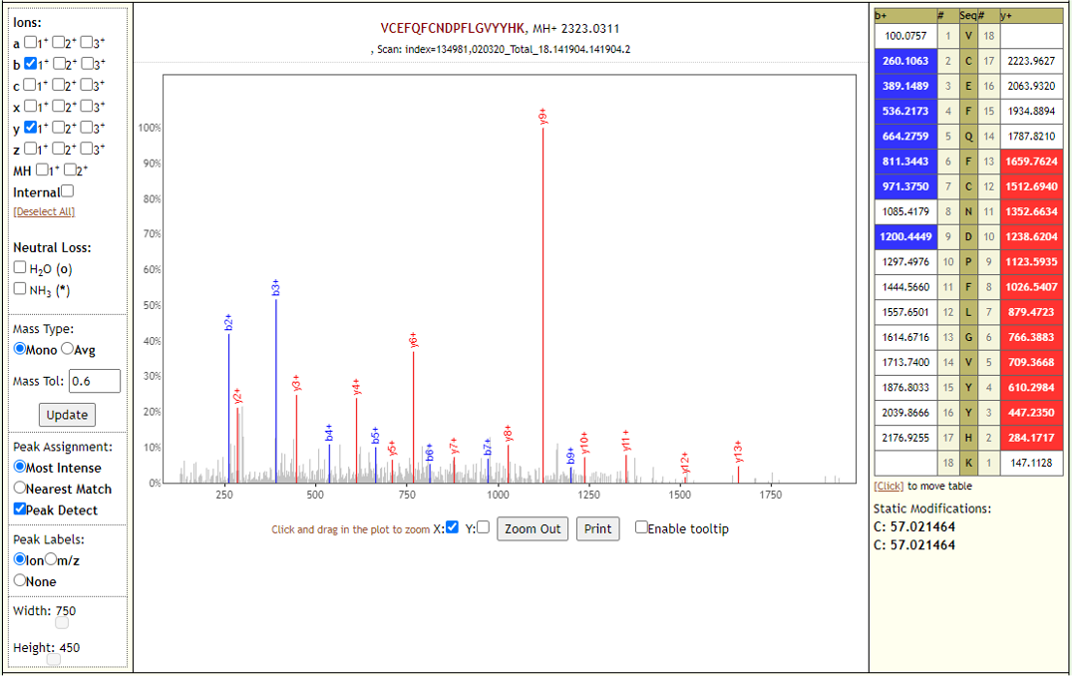Viewport: 1072px width, 677px height.
Task: Click the y13+ peak label
Action: tap(738, 452)
